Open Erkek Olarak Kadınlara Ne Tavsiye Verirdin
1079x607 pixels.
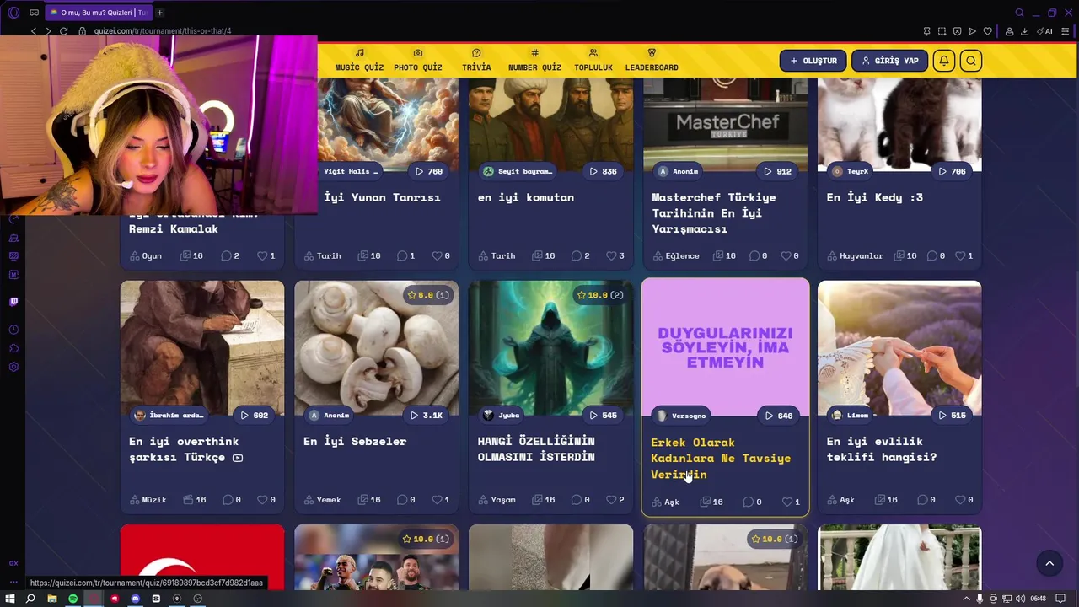click(x=721, y=458)
